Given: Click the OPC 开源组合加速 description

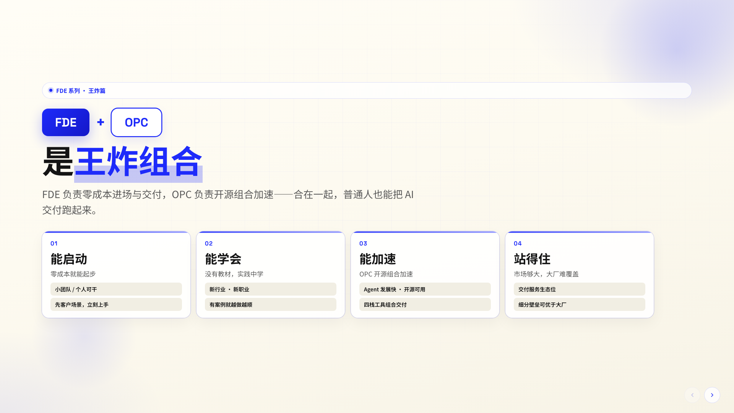Looking at the screenshot, I should (x=386, y=274).
